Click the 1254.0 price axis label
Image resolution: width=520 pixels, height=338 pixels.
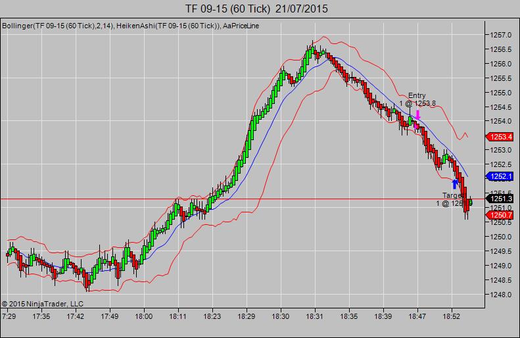501,122
